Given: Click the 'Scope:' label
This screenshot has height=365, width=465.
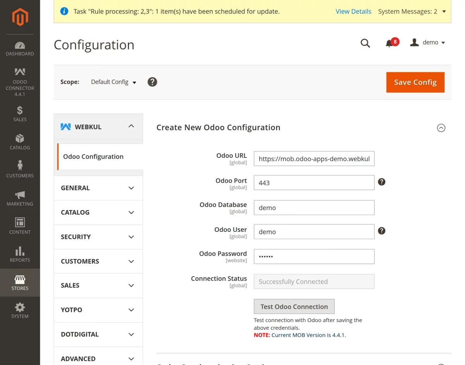Looking at the screenshot, I should coord(70,82).
